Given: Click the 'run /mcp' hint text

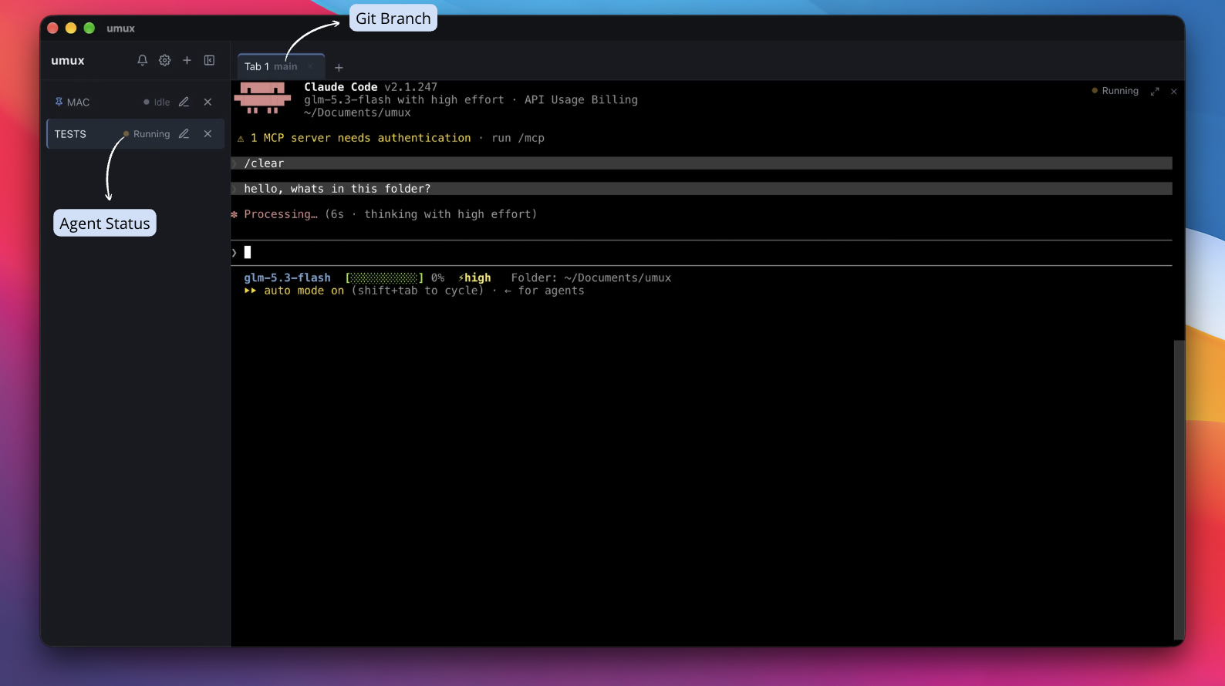Looking at the screenshot, I should coord(518,138).
